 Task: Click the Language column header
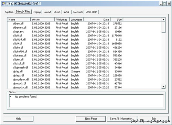(76, 20)
